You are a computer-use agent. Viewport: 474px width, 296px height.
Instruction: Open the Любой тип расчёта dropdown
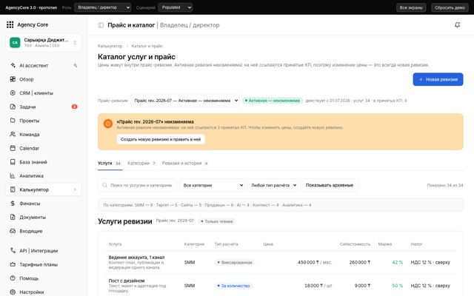[273, 185]
